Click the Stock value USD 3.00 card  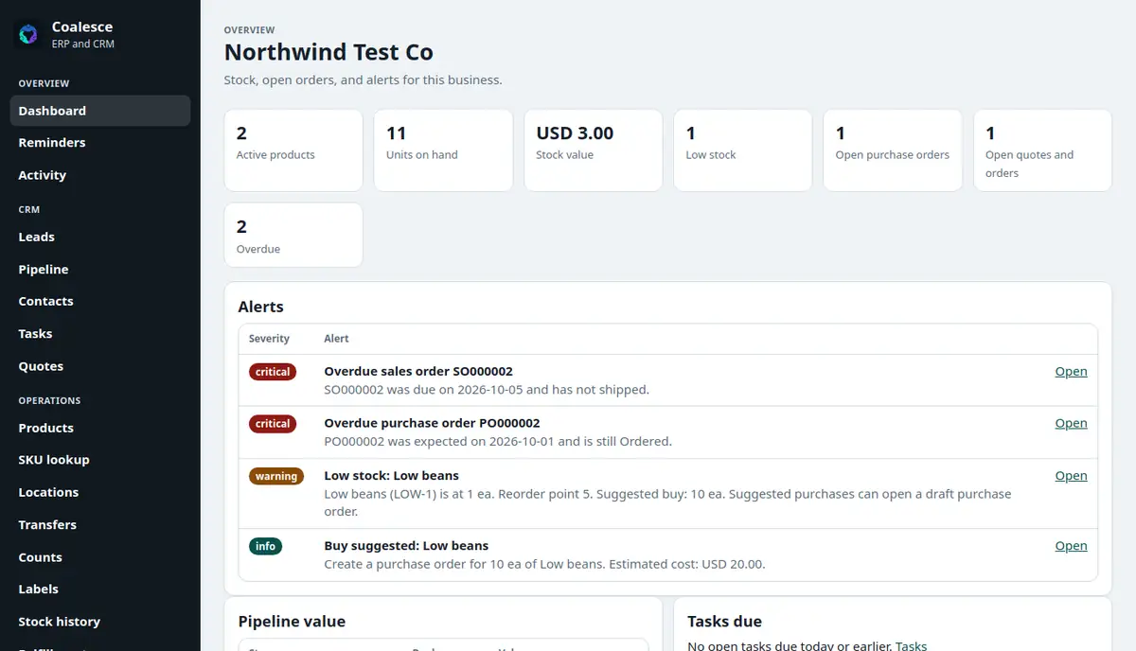pyautogui.click(x=593, y=150)
